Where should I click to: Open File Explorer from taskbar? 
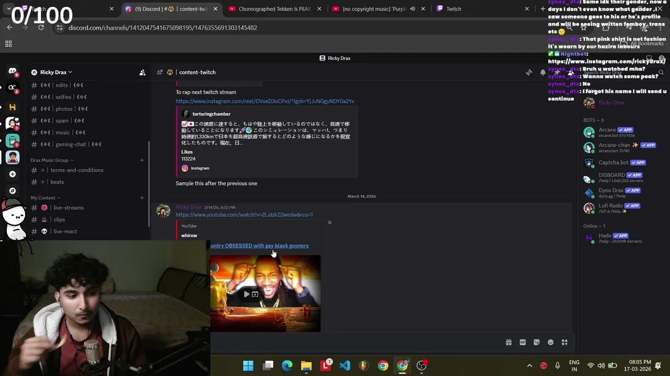(x=306, y=366)
